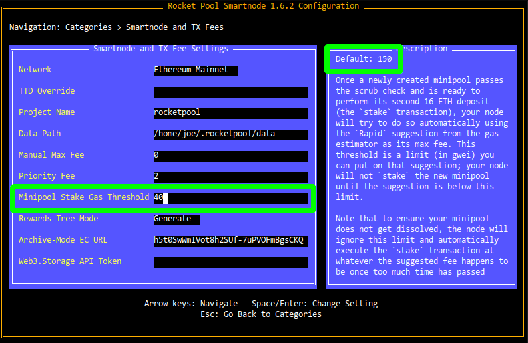This screenshot has width=528, height=343.
Task: Select the Rewards Tree Mode setting label
Action: click(58, 219)
